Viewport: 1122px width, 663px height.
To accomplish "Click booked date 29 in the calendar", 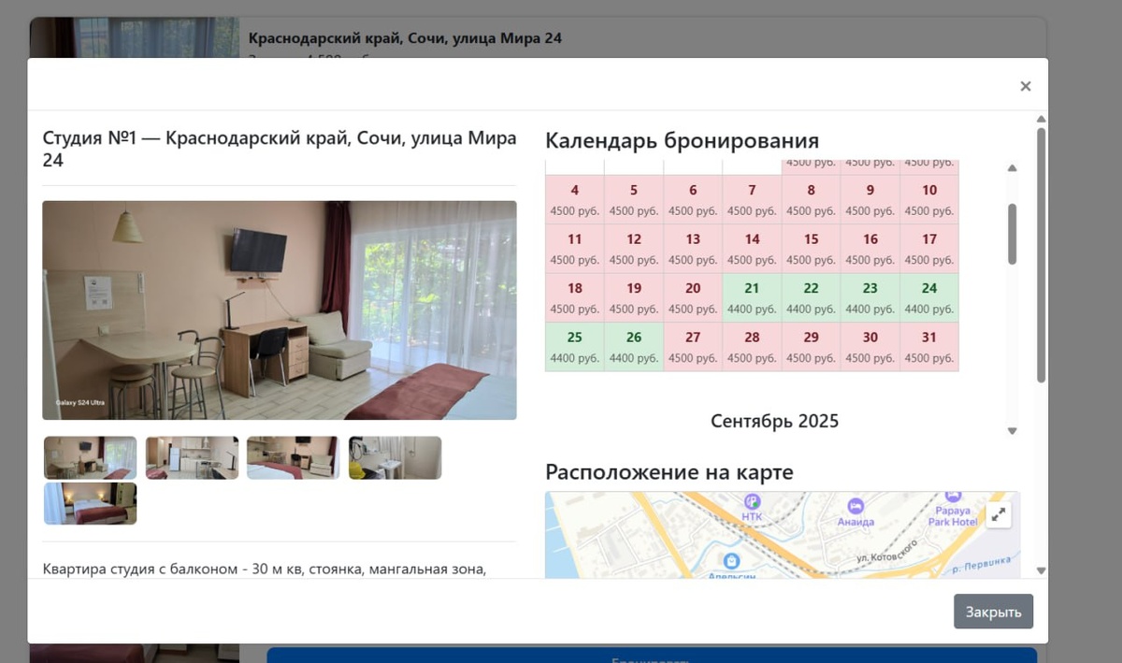I will tap(811, 347).
